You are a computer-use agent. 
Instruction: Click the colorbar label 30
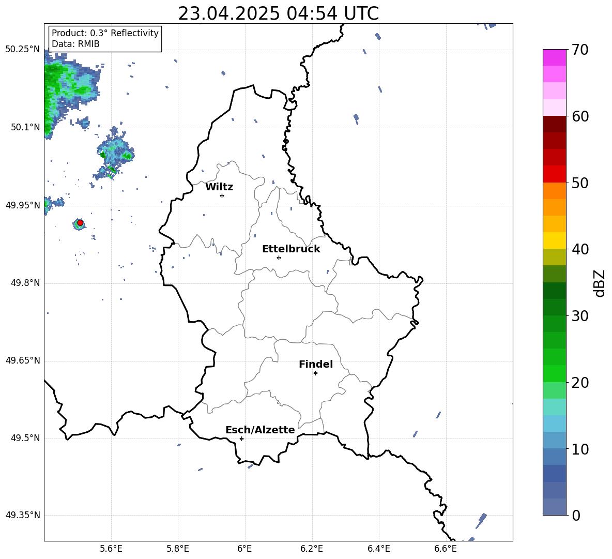[580, 316]
